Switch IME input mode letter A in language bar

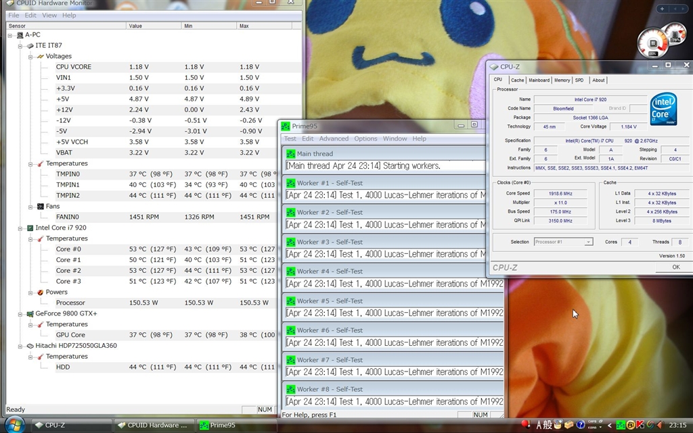539,425
